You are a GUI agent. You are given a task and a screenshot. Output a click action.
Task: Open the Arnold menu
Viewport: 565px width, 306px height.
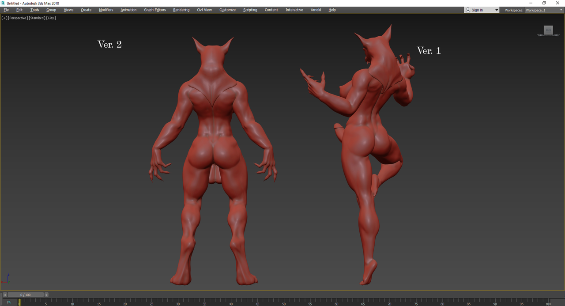[316, 10]
